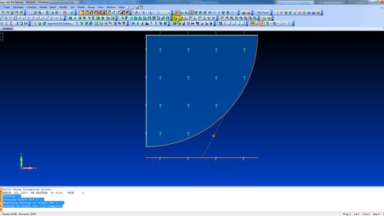Open the List menu
This screenshot has height=216, width=384.
(73, 7)
